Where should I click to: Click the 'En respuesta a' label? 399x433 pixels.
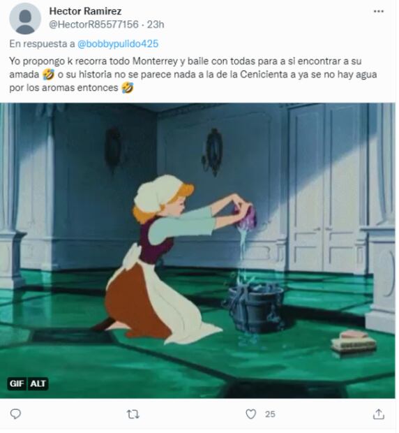[42, 44]
